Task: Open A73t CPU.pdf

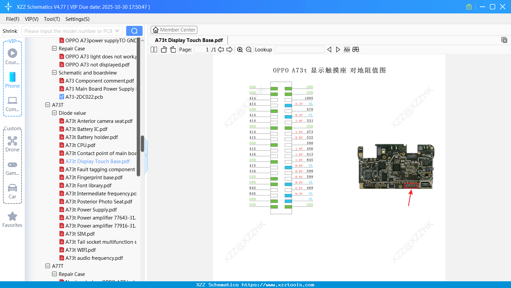Action: 77,145
